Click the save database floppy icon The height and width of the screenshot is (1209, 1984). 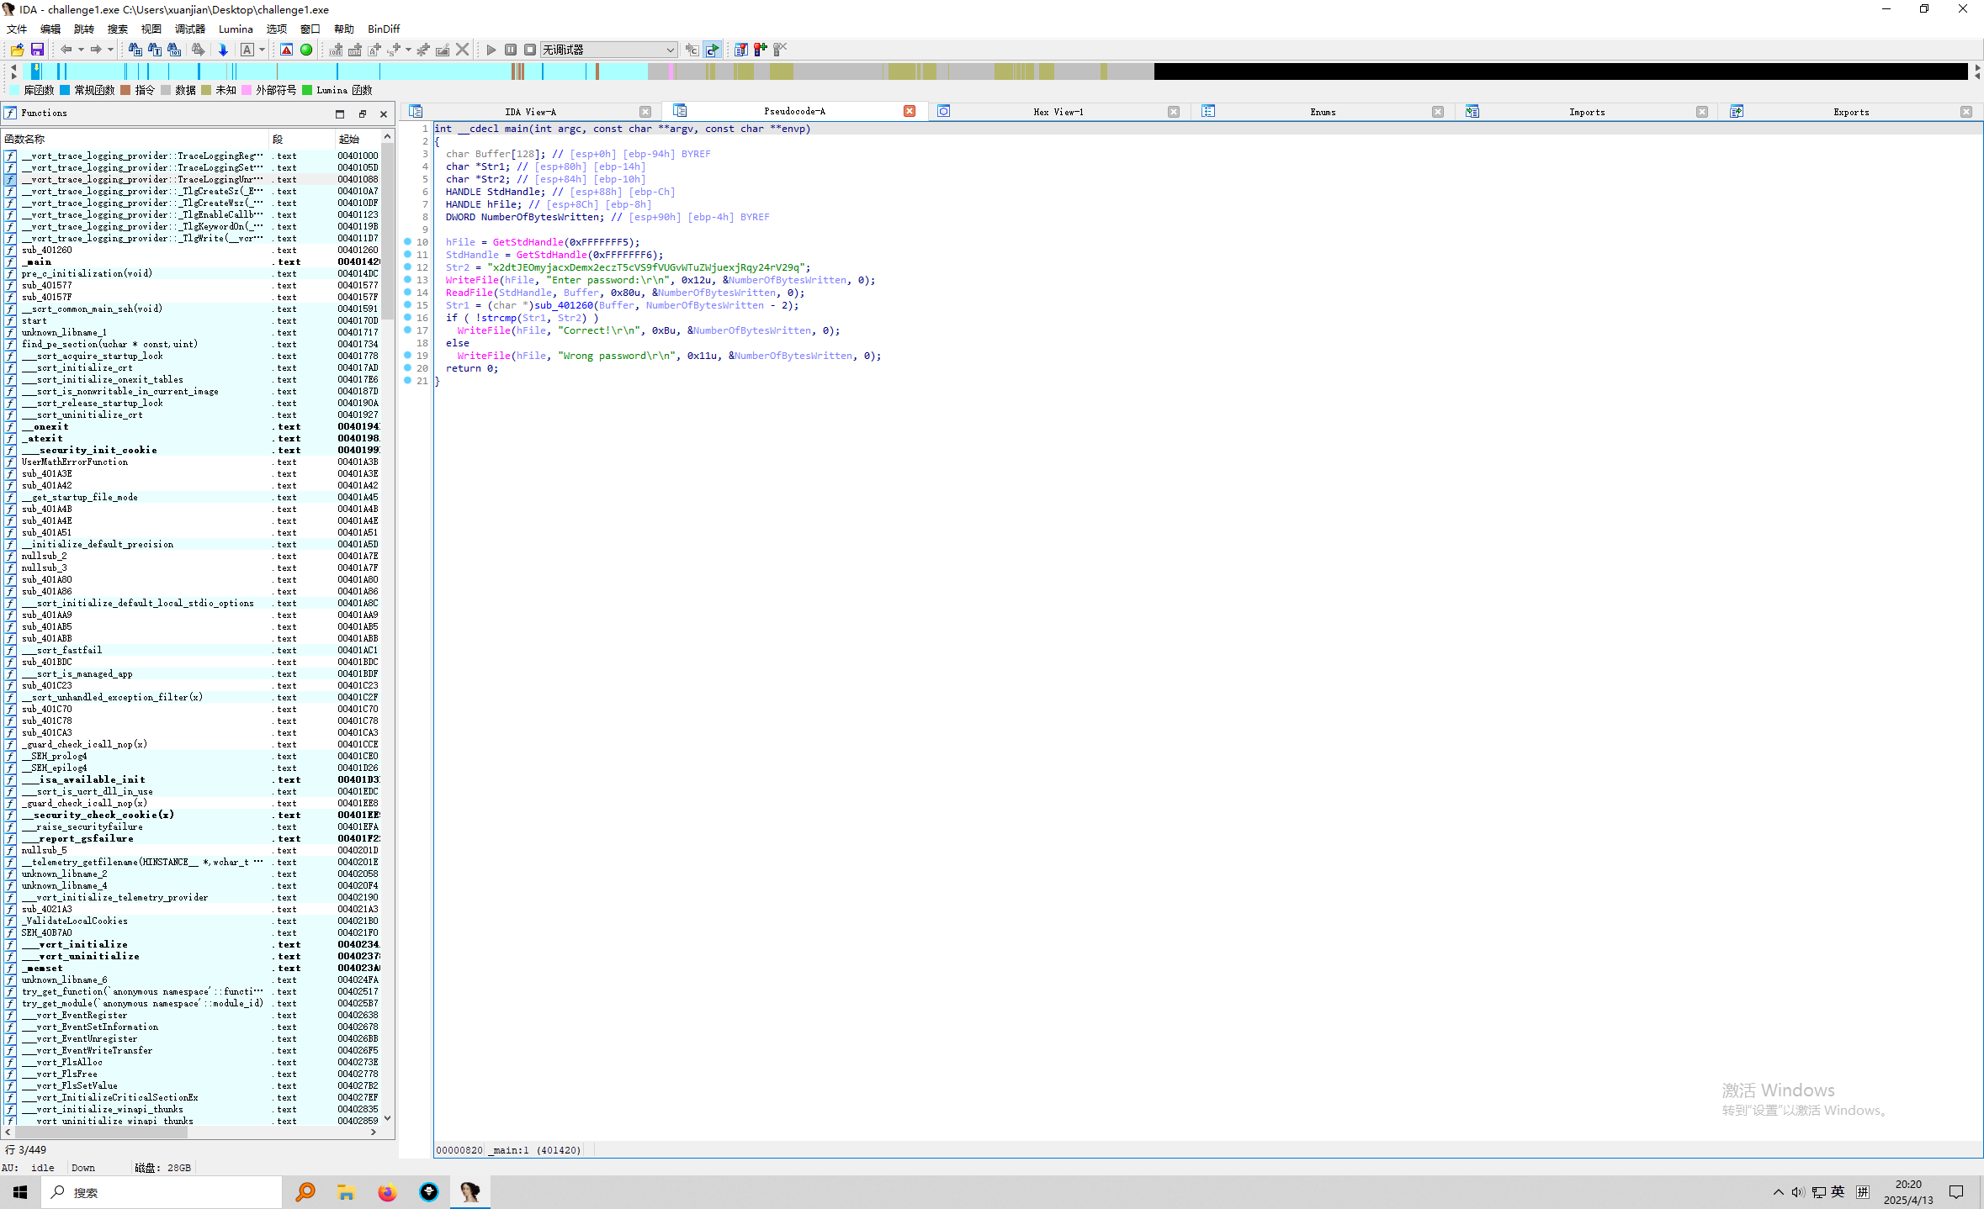(x=37, y=50)
